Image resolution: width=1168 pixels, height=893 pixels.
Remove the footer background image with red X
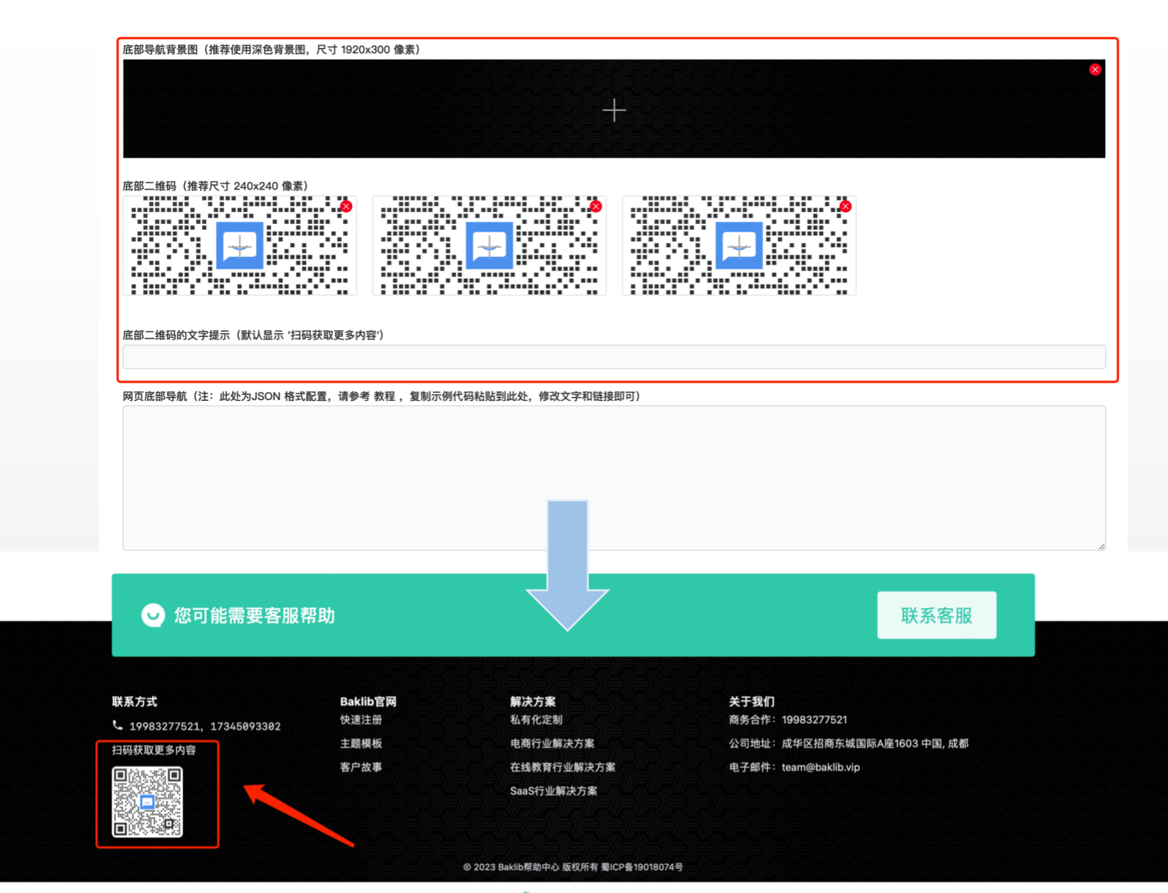click(x=1095, y=70)
